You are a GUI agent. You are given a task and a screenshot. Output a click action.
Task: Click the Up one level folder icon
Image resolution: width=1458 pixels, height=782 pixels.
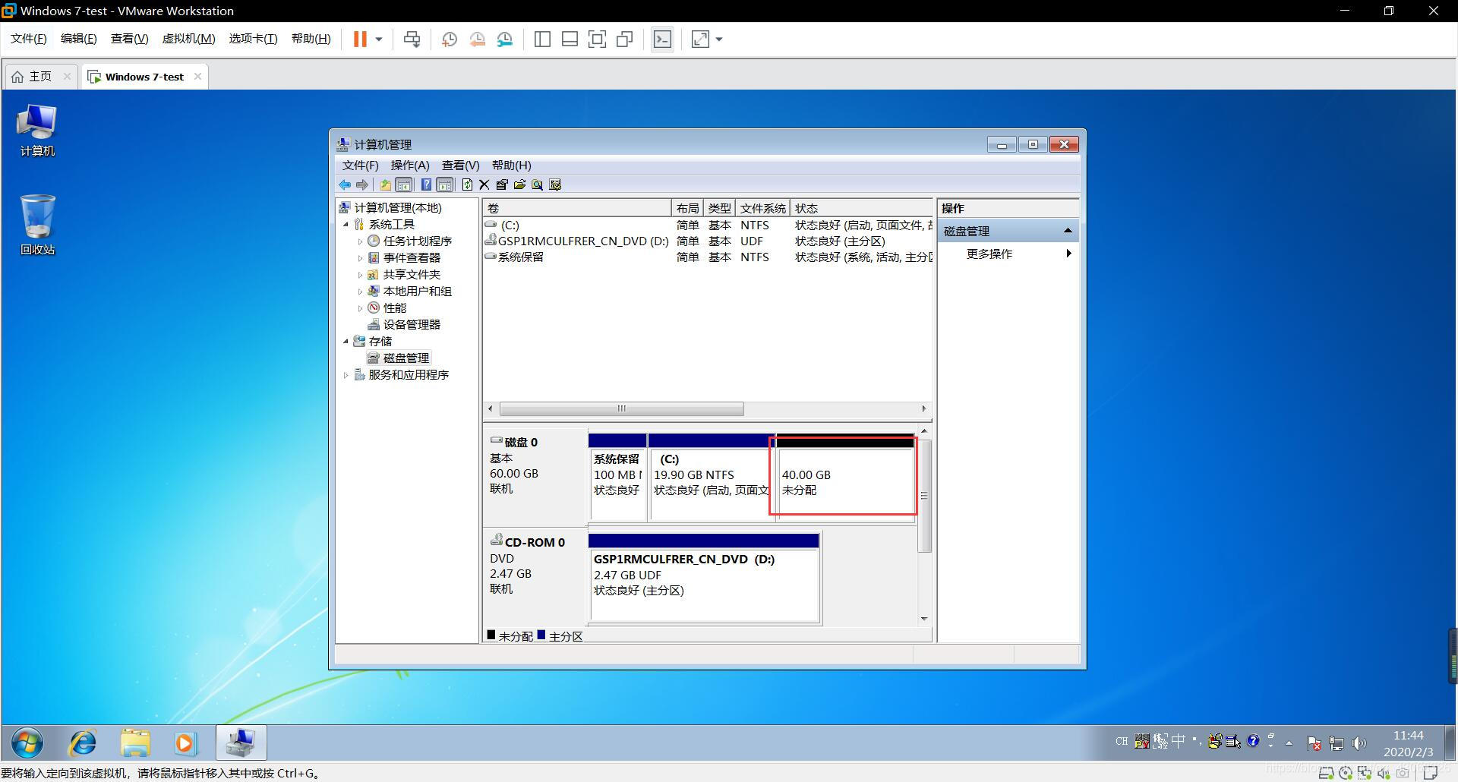(x=385, y=184)
